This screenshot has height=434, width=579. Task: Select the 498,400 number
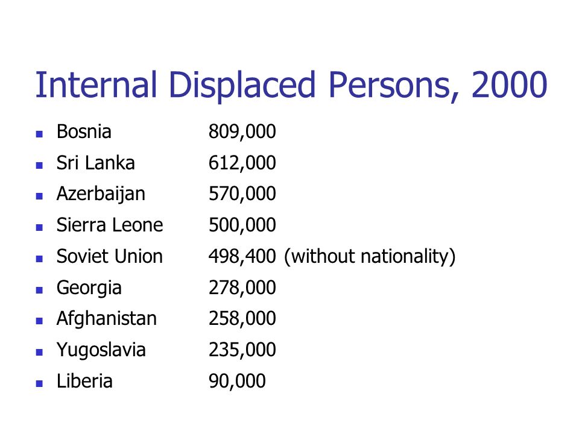pos(242,257)
